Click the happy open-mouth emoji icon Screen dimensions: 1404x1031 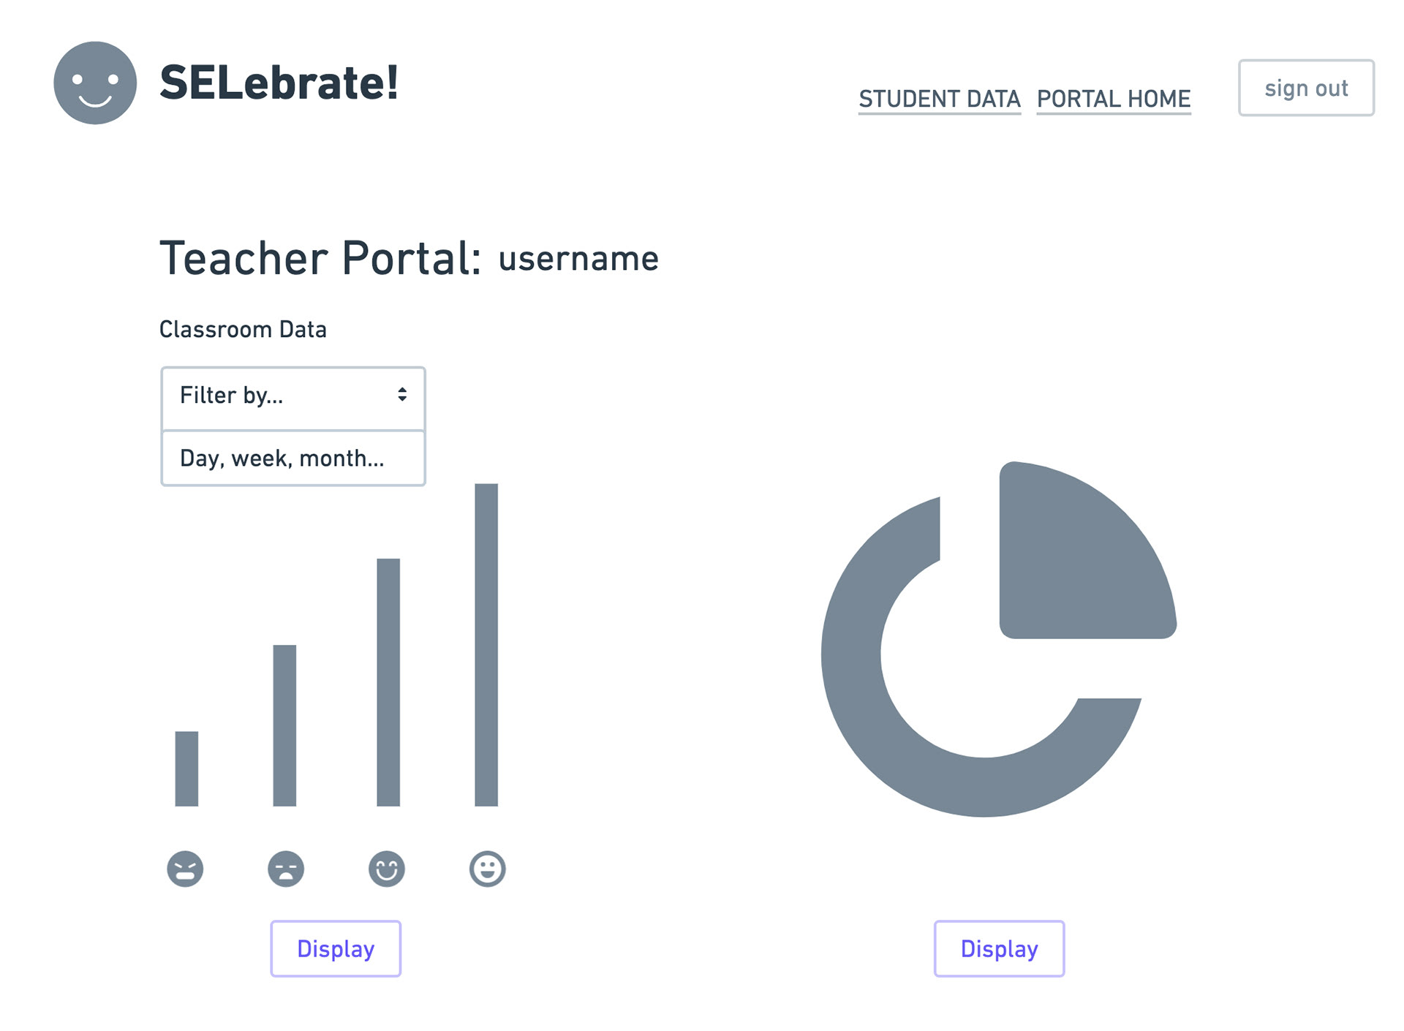[x=487, y=869]
